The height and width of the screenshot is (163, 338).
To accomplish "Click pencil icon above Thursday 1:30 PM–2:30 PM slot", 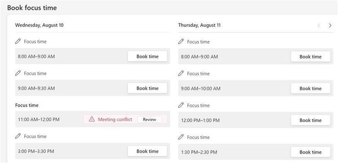I will (x=181, y=137).
